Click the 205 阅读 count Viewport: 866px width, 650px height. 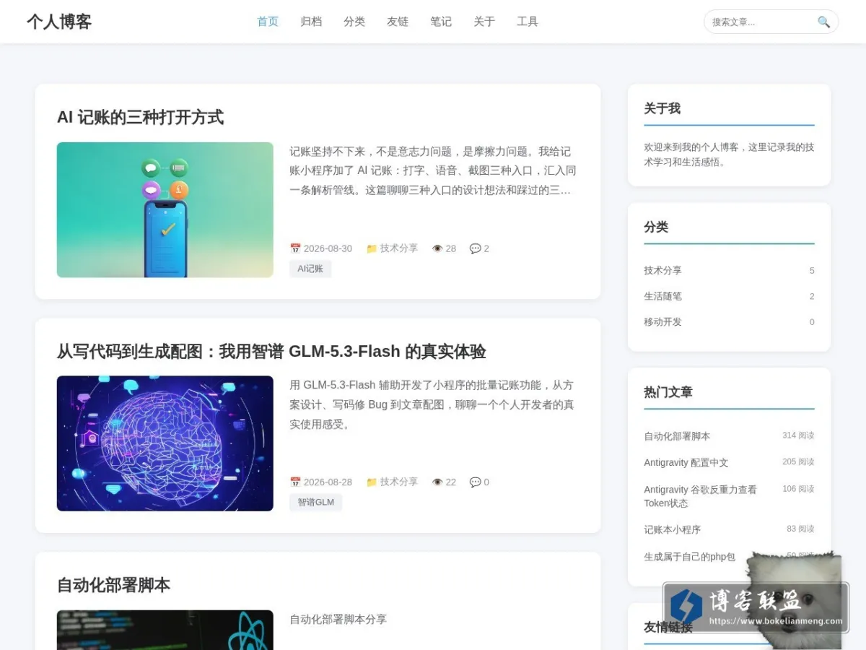coord(798,462)
